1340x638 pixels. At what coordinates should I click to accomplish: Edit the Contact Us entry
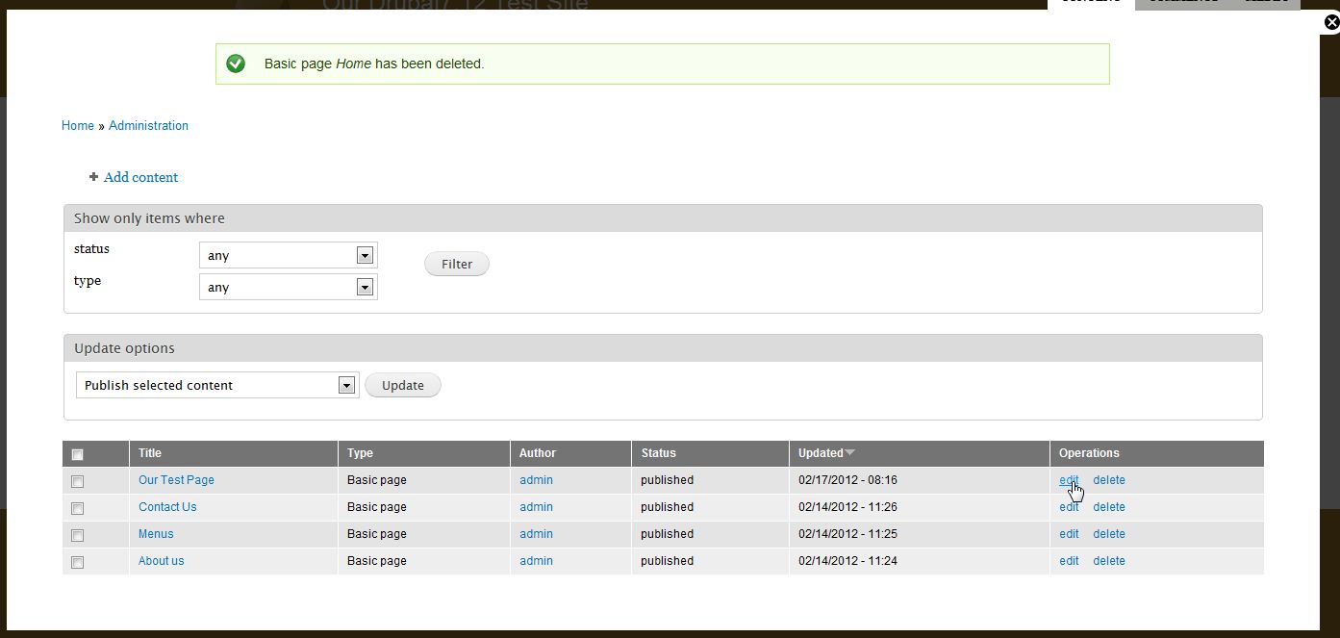(x=1069, y=507)
